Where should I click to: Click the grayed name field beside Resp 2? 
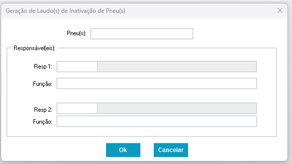click(x=177, y=108)
